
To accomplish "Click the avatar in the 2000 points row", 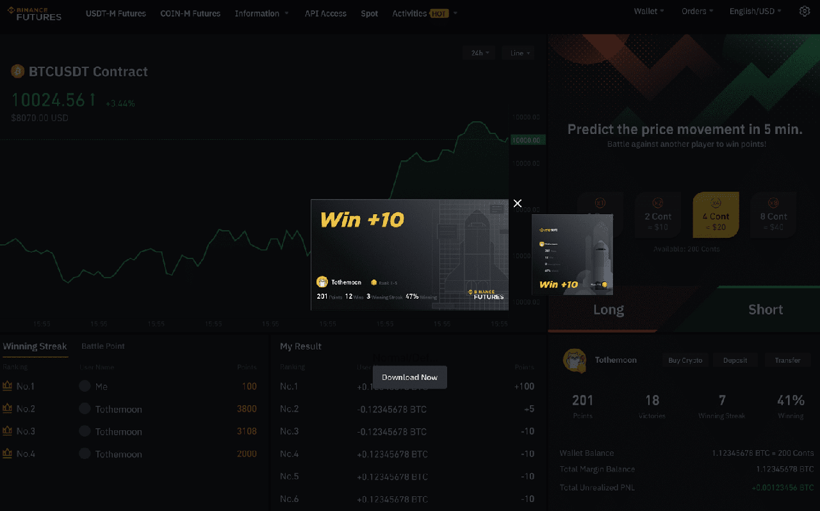I will (x=85, y=453).
